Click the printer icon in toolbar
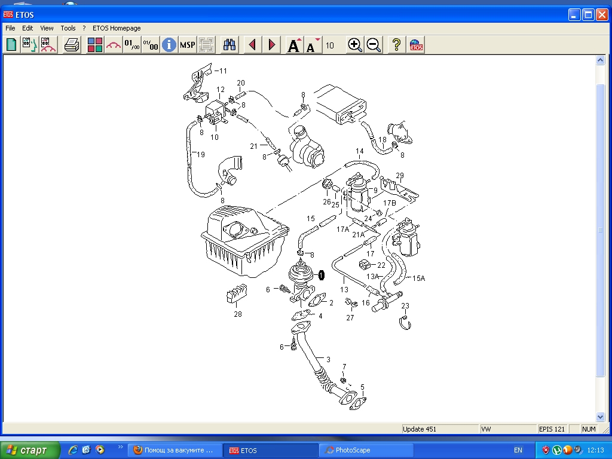This screenshot has width=612, height=459. [x=72, y=45]
